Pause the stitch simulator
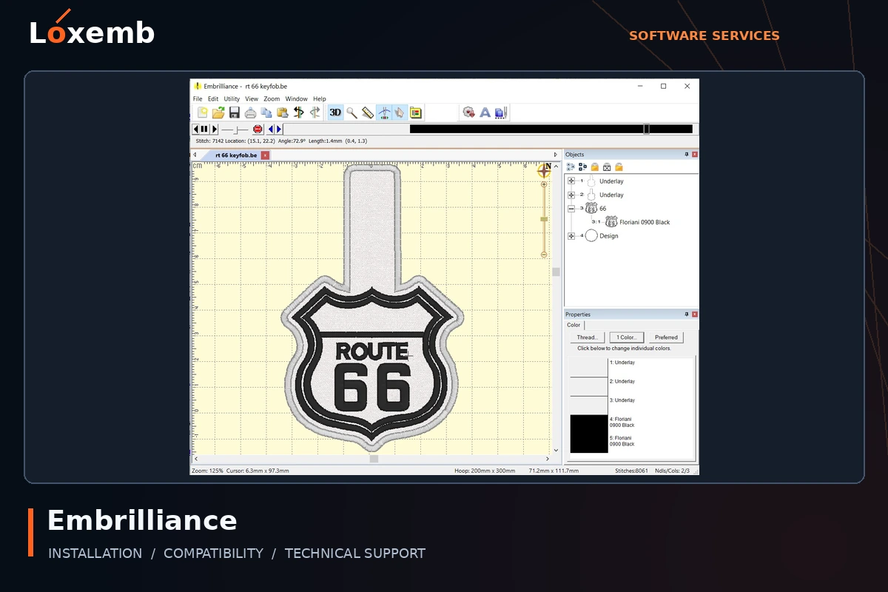 (205, 129)
